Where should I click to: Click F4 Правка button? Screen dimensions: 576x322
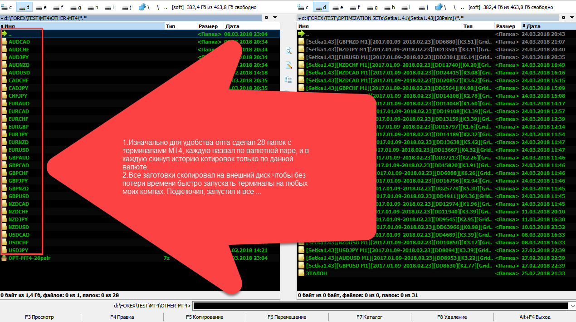pos(122,317)
